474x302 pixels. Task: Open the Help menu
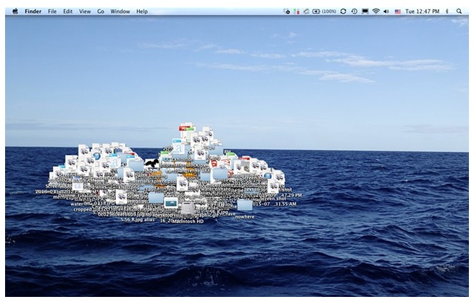tap(142, 12)
